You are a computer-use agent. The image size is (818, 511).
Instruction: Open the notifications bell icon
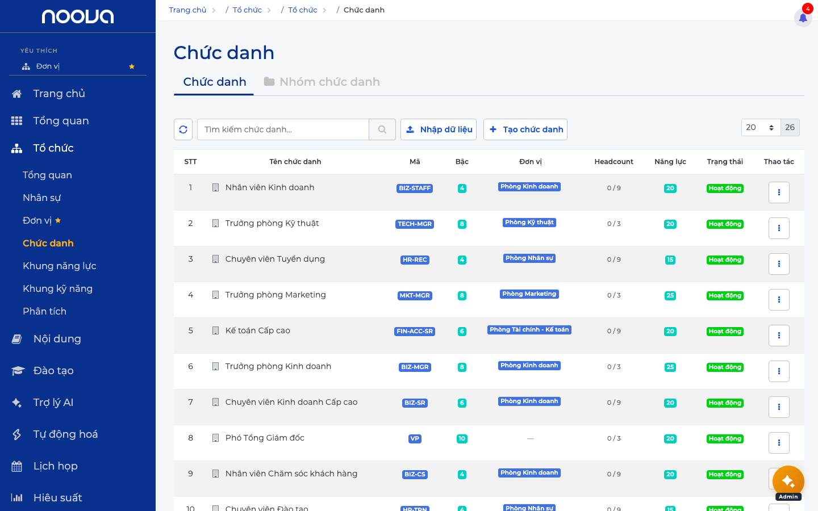803,18
